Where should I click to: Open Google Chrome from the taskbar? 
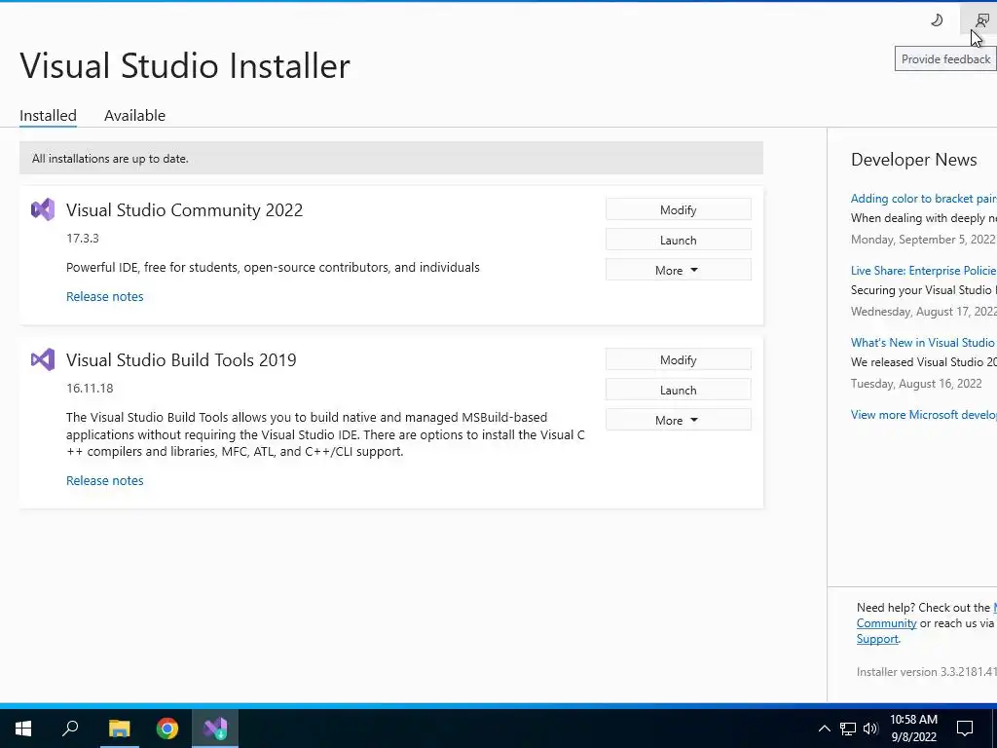tap(167, 729)
